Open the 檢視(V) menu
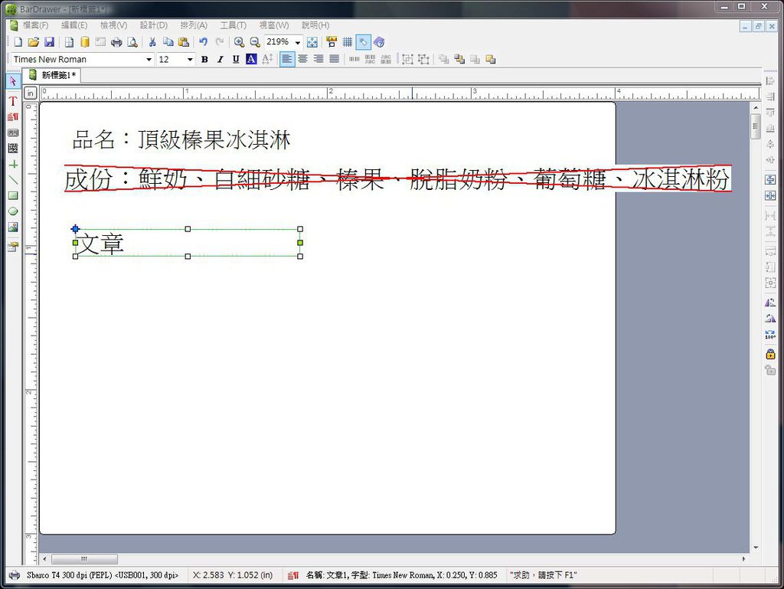The height and width of the screenshot is (589, 784). click(113, 25)
